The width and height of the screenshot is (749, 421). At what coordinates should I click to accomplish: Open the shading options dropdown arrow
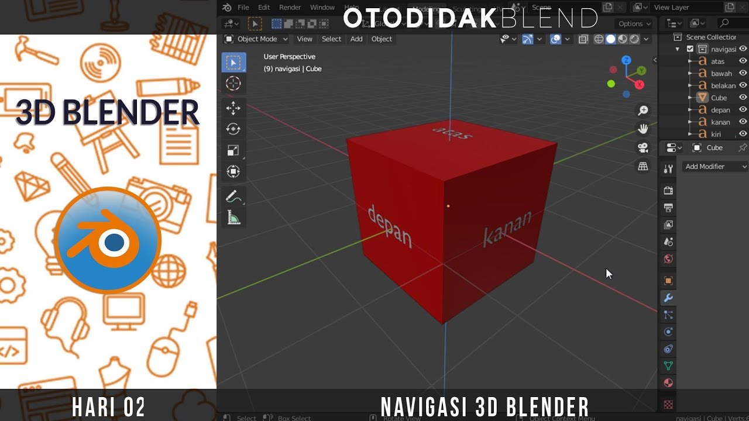[x=646, y=39]
